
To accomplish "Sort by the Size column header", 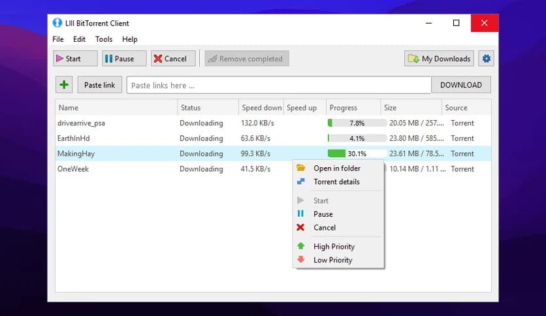I will pyautogui.click(x=411, y=108).
